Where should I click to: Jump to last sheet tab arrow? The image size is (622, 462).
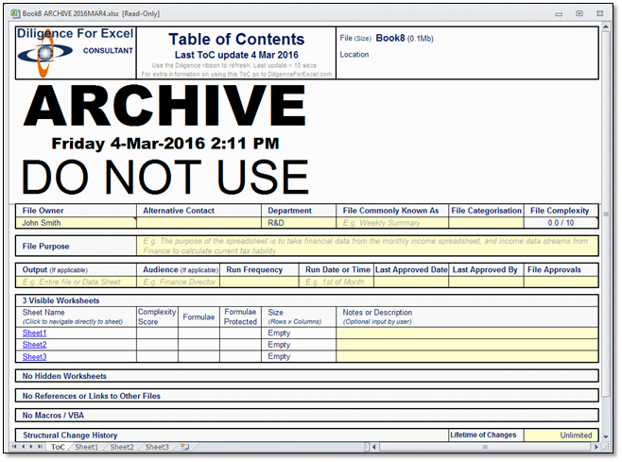[x=42, y=447]
